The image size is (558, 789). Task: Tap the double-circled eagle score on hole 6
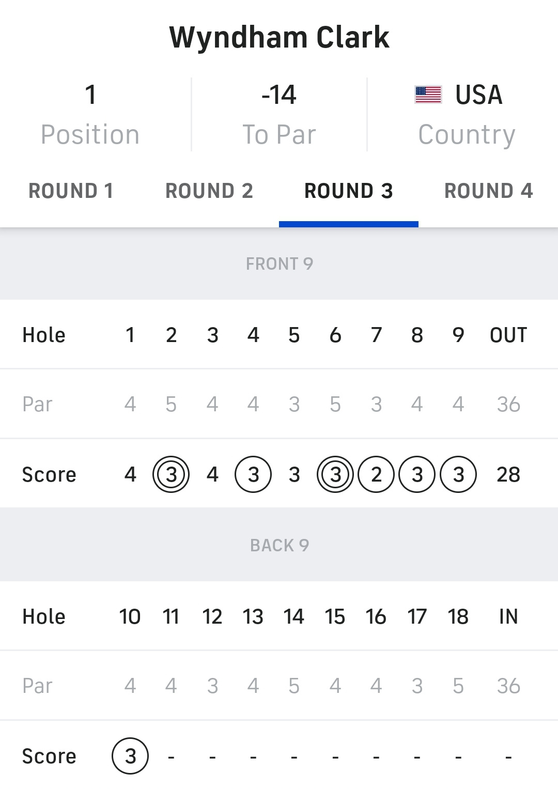tap(335, 474)
